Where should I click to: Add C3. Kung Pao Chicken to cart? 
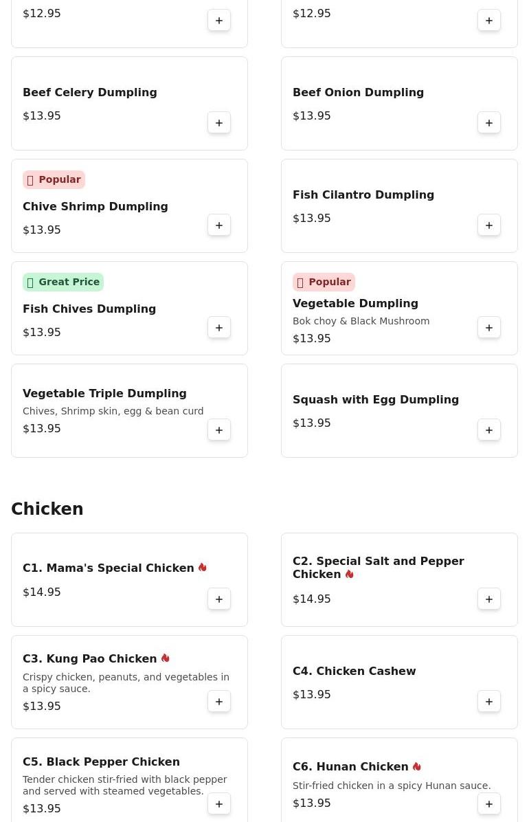coord(219,702)
